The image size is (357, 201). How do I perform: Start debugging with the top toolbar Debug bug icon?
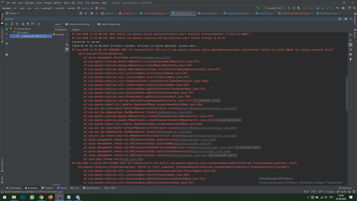click(294, 8)
